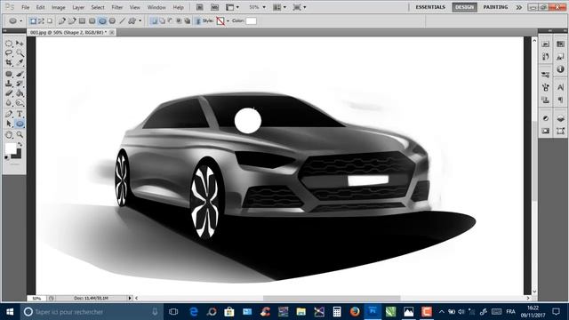Screen dimensions: 569x320
Task: Click the horizontal scrollbar thumb
Action: tap(332, 299)
